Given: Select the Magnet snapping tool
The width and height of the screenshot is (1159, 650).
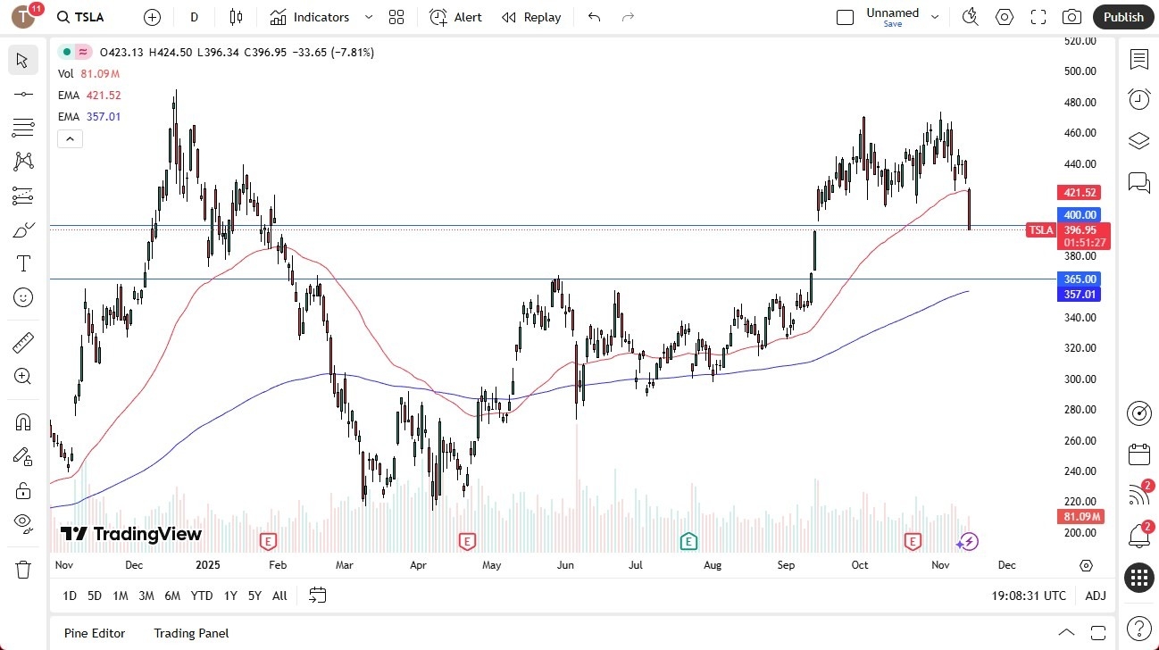Looking at the screenshot, I should coord(22,421).
